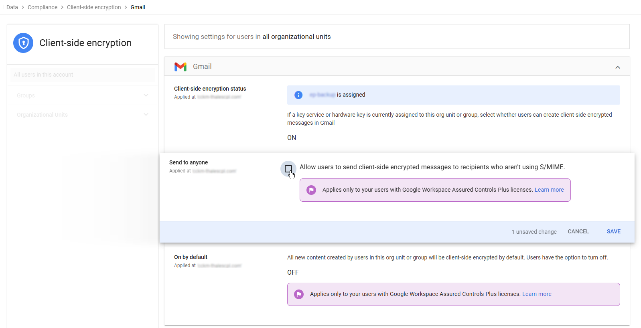Select the Gmail breadcrumb item
The height and width of the screenshot is (328, 641).
click(x=138, y=7)
